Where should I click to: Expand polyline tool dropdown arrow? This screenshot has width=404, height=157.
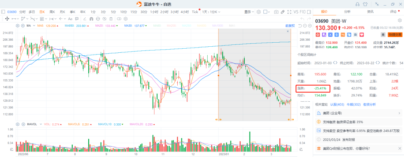click(x=27, y=19)
